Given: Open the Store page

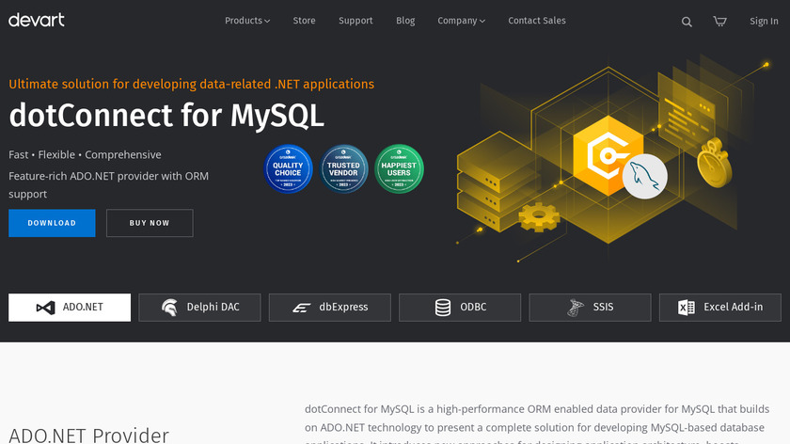Looking at the screenshot, I should (305, 21).
